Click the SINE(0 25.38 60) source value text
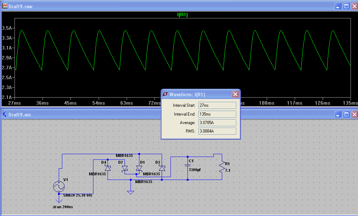The height and width of the screenshot is (216, 358). tap(77, 195)
